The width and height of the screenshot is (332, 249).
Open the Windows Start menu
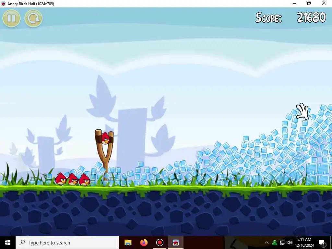pyautogui.click(x=8, y=243)
